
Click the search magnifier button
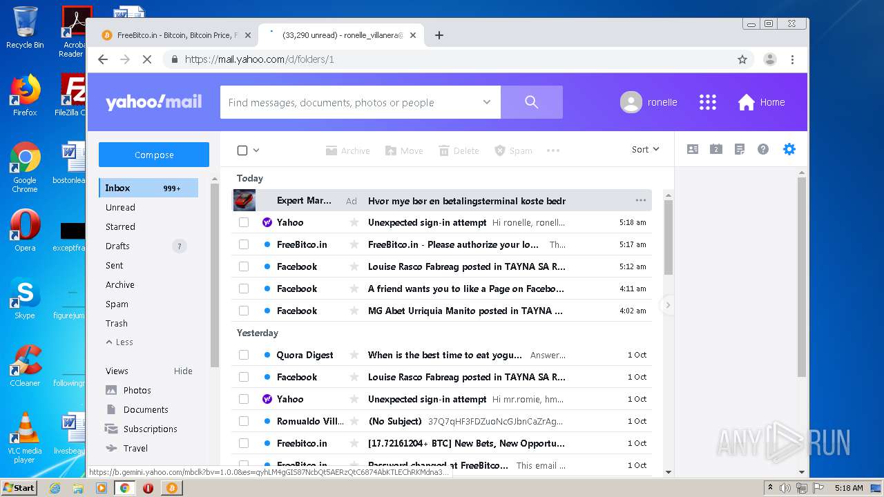coord(531,102)
